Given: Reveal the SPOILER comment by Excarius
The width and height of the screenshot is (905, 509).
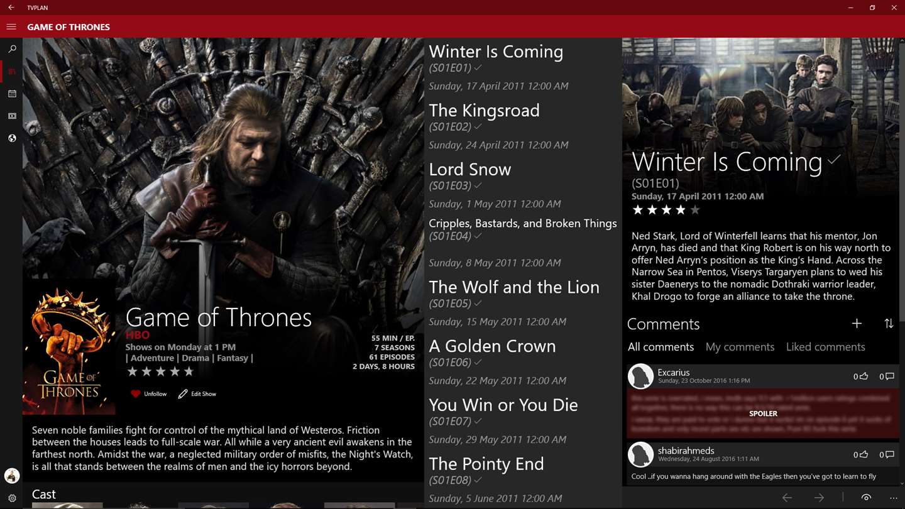Looking at the screenshot, I should 763,413.
